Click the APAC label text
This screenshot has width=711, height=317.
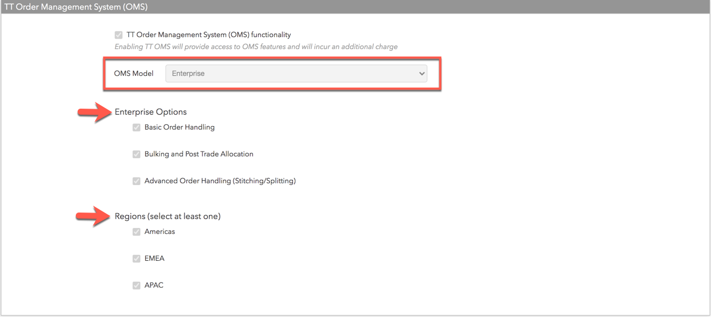154,286
